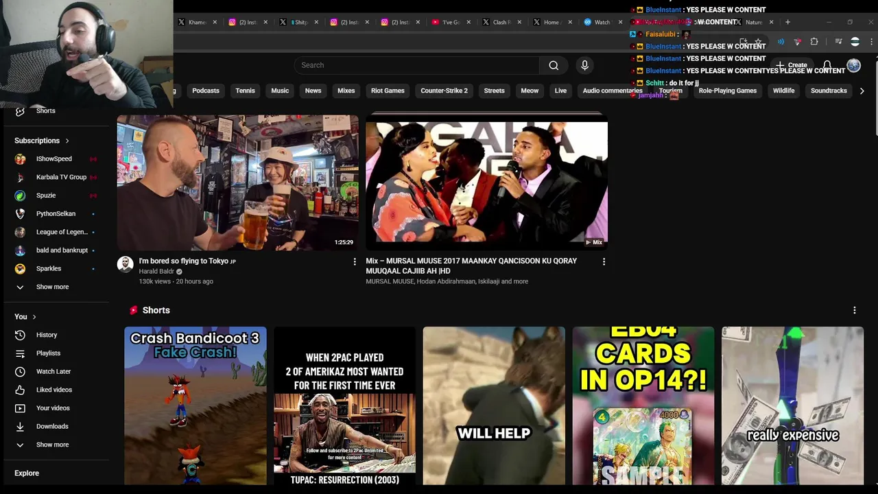Close the I've Go YouTube browser tab
878x494 pixels.
click(x=468, y=22)
